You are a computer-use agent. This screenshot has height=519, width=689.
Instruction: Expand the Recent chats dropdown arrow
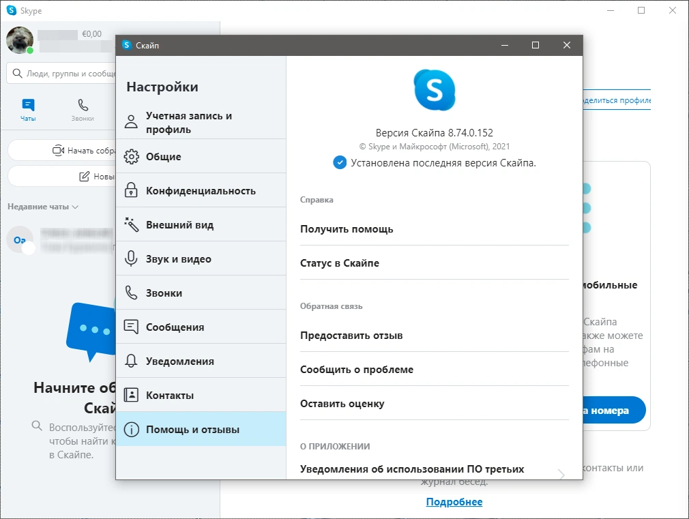click(75, 207)
